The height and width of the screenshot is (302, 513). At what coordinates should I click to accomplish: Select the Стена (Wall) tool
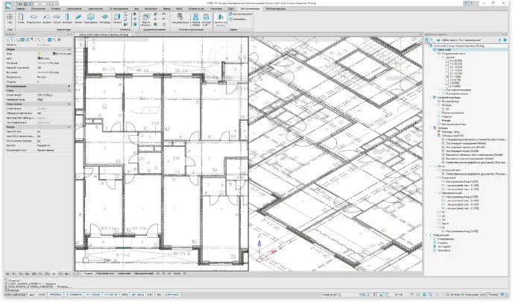(x=20, y=18)
